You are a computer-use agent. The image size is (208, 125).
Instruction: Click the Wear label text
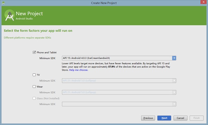pos(40,87)
